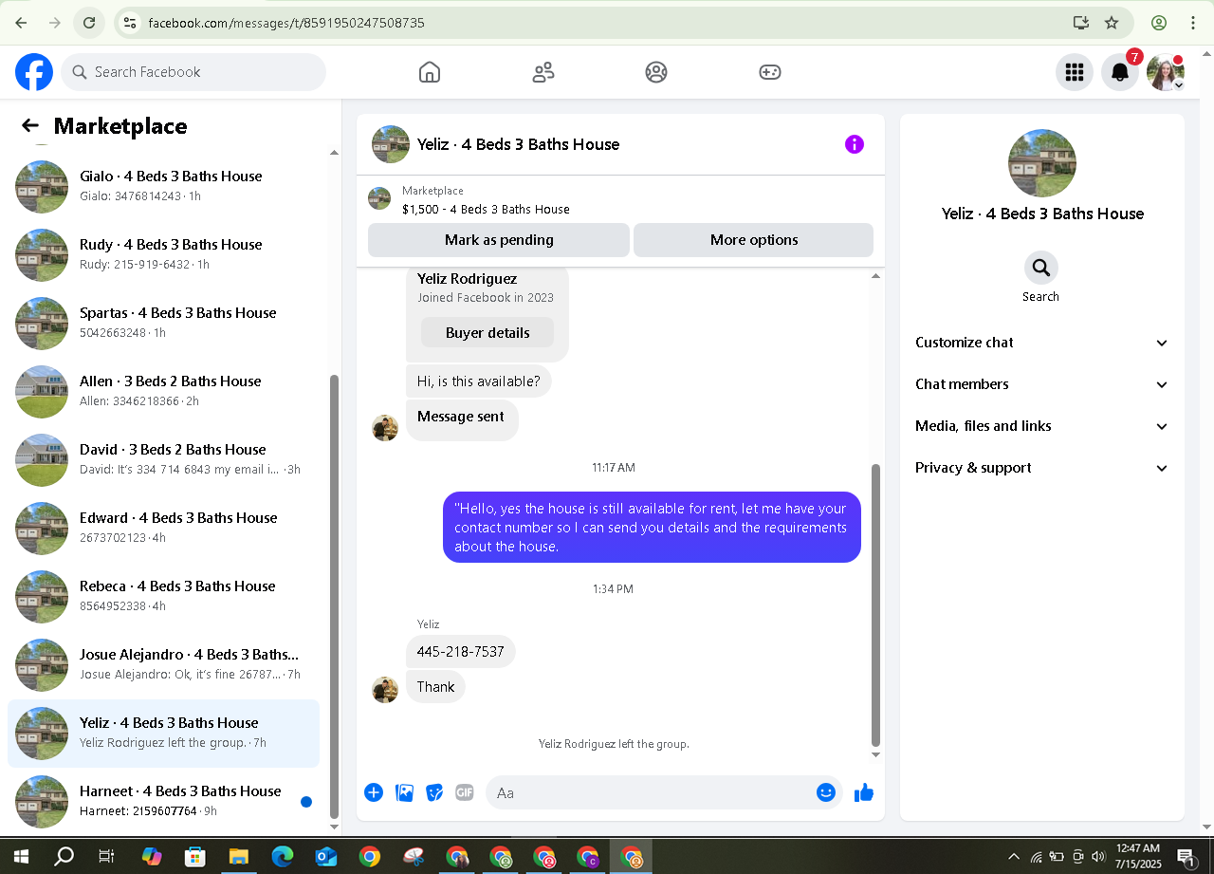1214x874 pixels.
Task: Send a thumbs-up like
Action: pyautogui.click(x=864, y=792)
